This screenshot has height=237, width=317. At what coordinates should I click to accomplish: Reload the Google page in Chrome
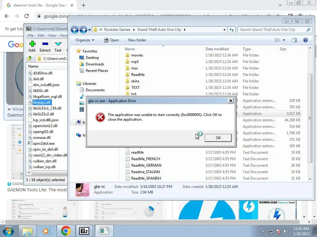[27, 16]
